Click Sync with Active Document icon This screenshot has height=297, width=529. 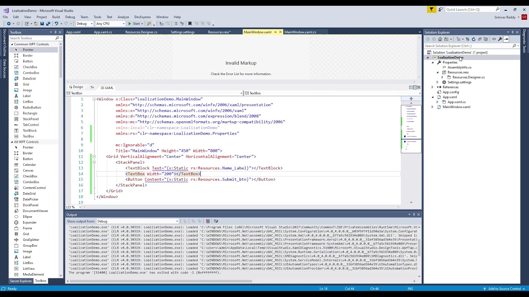click(x=467, y=39)
